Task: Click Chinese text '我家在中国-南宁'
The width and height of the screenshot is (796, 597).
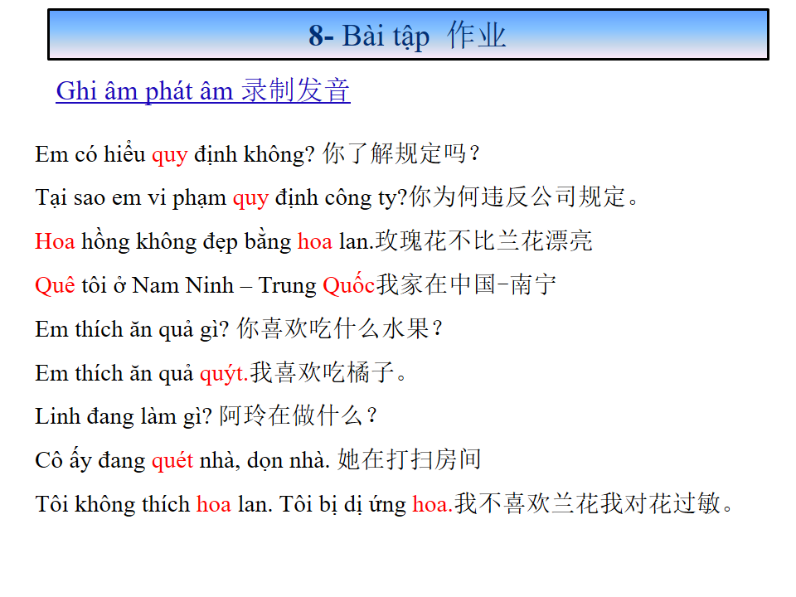Action: (x=466, y=285)
